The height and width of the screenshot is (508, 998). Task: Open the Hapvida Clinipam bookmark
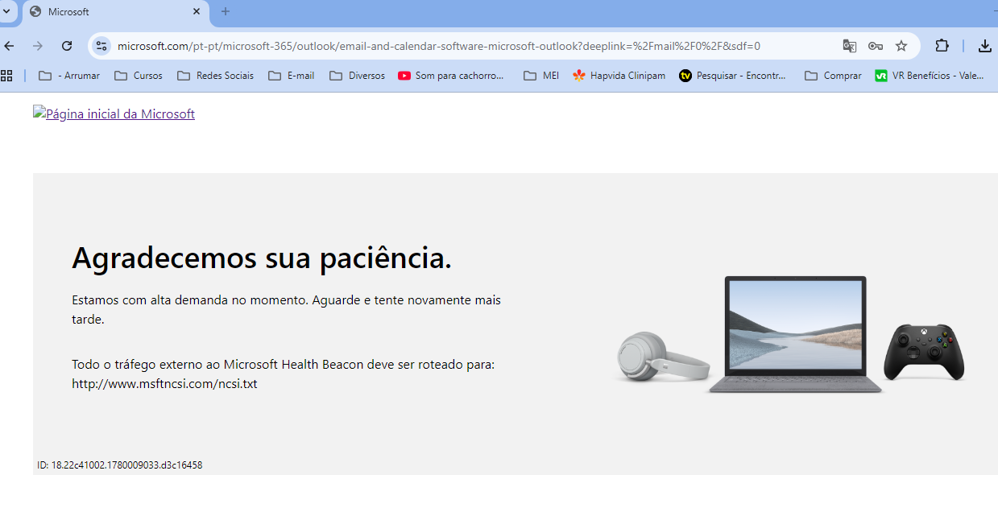point(619,76)
